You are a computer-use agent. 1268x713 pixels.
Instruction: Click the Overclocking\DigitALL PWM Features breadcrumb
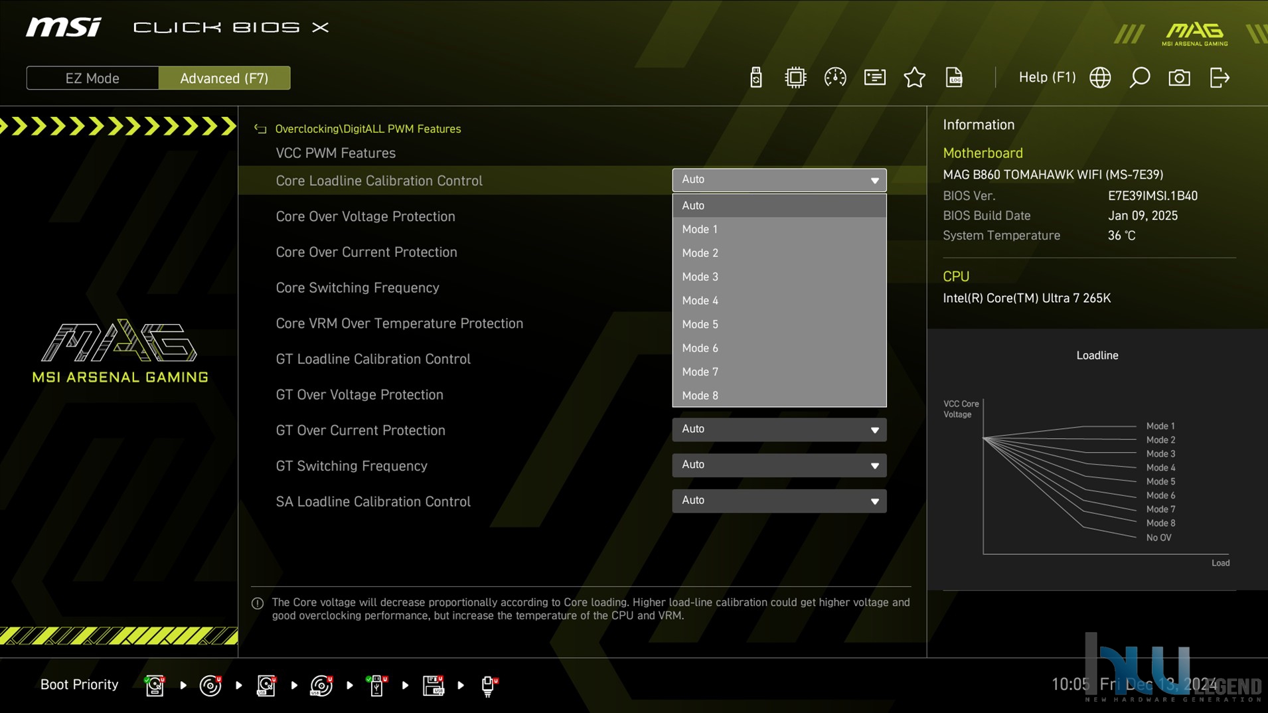368,129
